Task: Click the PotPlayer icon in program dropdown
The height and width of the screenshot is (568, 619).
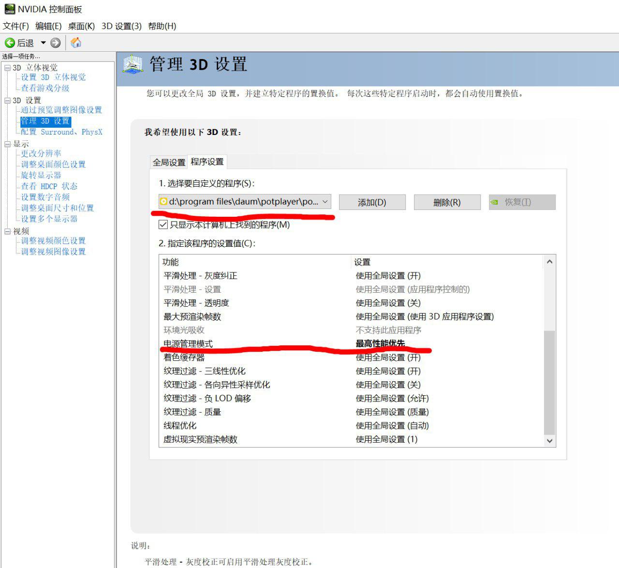Action: [x=163, y=202]
